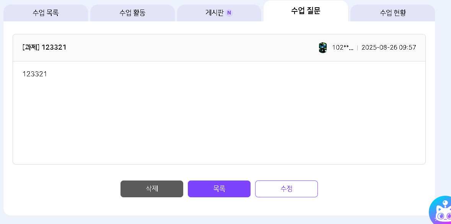Click the 123321 title text in header

click(54, 47)
